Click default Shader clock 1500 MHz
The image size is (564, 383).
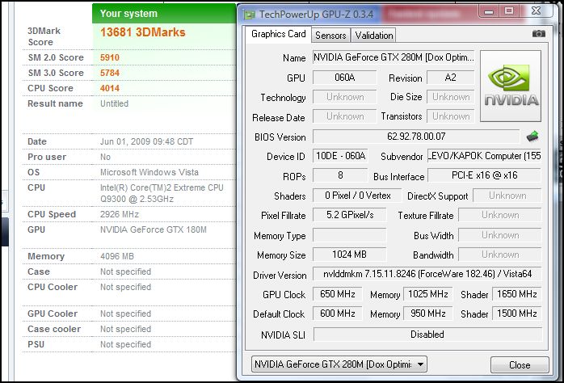tap(517, 314)
